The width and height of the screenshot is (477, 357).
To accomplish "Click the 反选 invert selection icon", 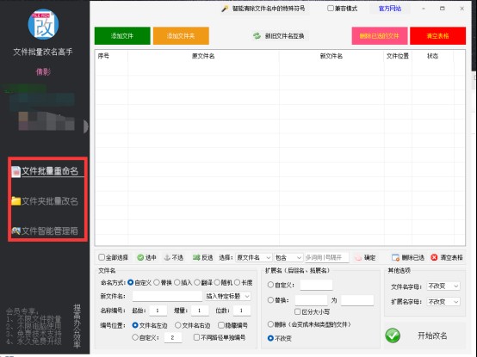I will (x=196, y=258).
